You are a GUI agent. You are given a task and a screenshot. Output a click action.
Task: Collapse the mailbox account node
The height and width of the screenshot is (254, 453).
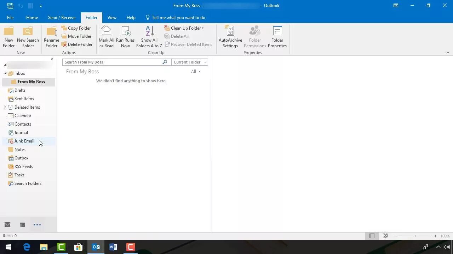click(5, 65)
